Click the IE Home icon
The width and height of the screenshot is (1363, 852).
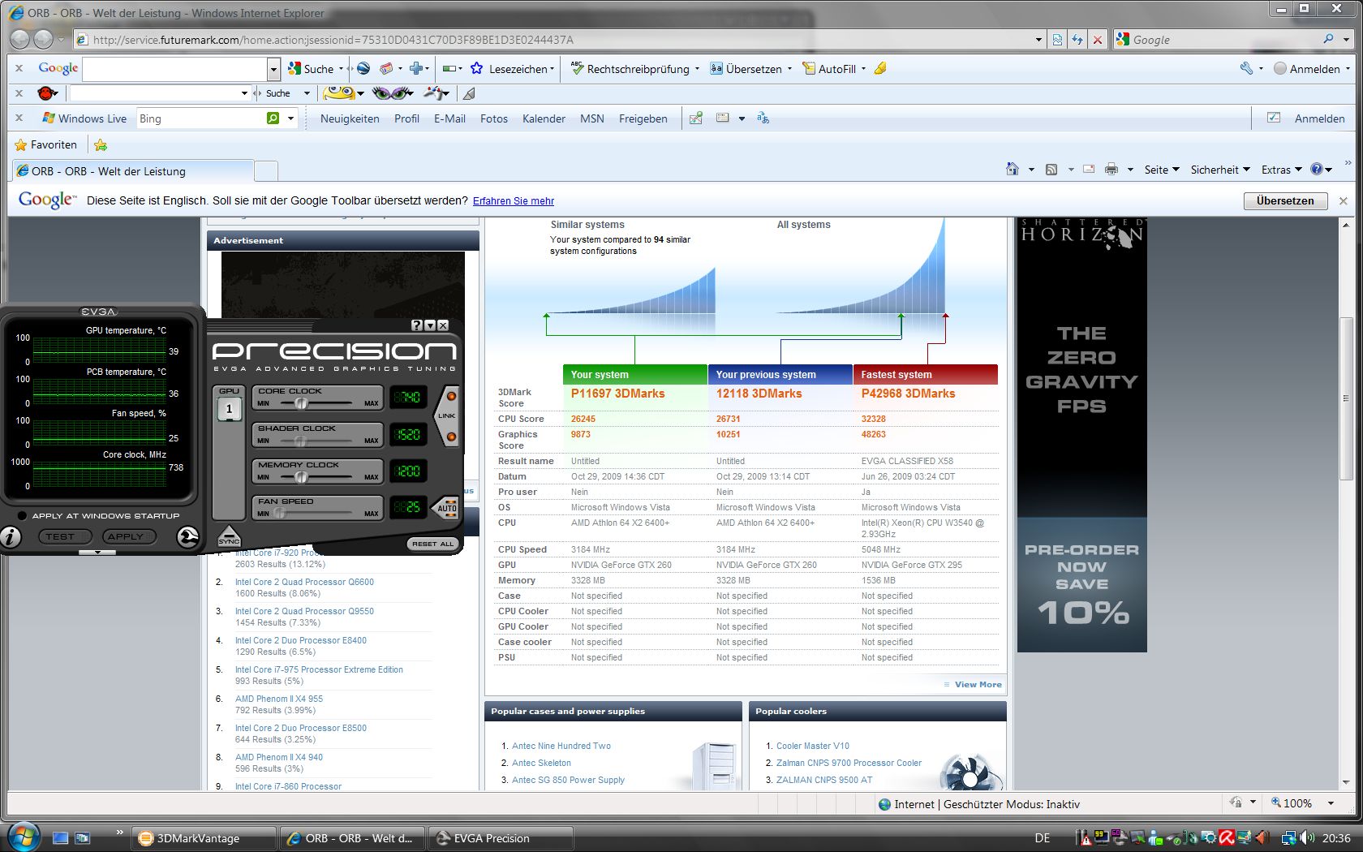click(1013, 169)
